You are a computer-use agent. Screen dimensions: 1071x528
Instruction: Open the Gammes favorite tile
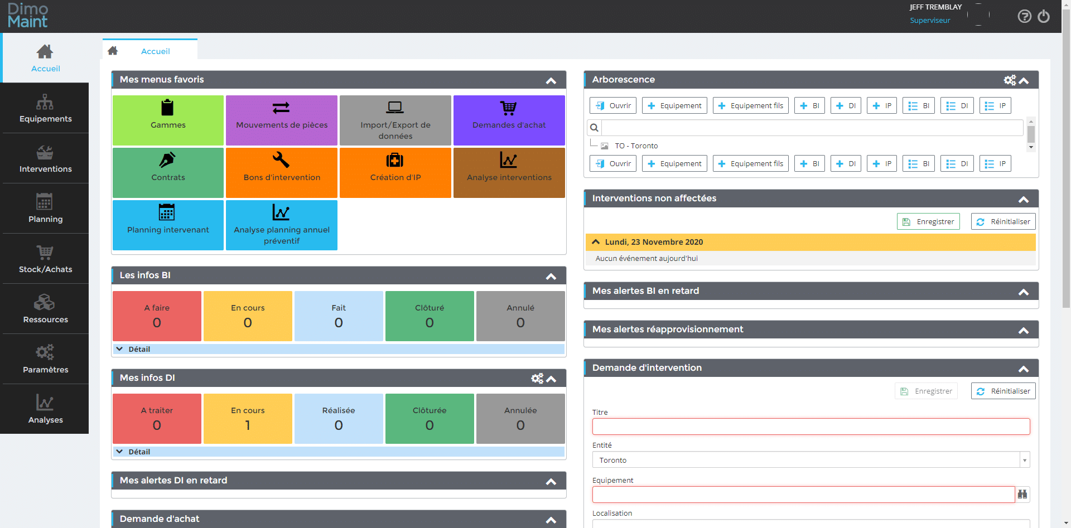[x=168, y=120]
